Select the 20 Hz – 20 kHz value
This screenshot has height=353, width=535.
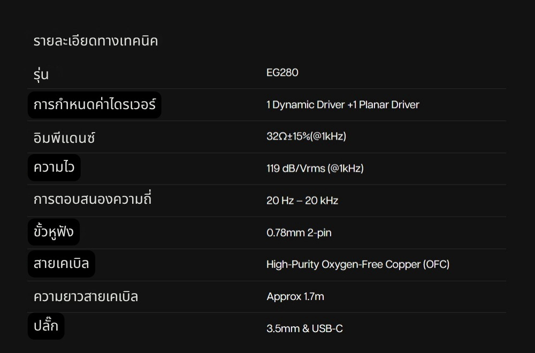click(302, 201)
